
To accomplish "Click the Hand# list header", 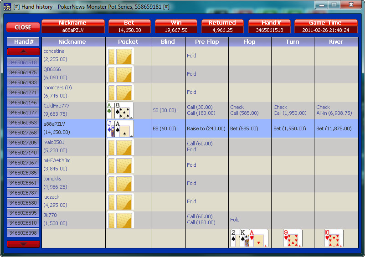I will pyautogui.click(x=23, y=41).
